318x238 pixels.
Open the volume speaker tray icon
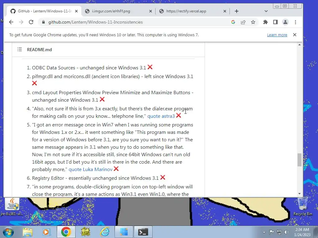pyautogui.click(x=287, y=232)
